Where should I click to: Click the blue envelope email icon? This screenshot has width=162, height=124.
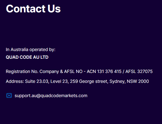9,95
